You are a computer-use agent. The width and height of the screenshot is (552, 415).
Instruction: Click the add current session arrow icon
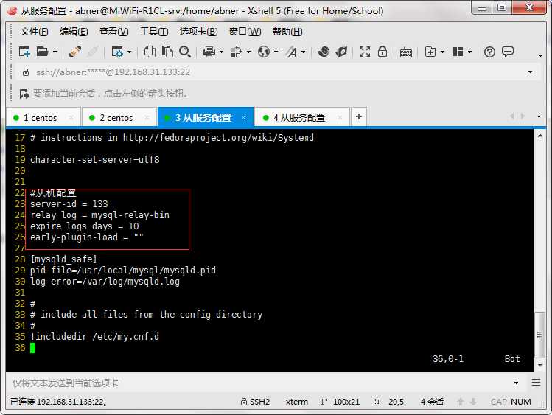(24, 94)
